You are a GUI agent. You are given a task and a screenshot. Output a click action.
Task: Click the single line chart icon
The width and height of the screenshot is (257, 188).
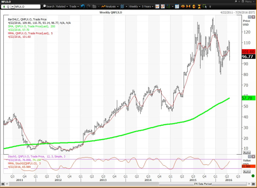click(x=157, y=7)
